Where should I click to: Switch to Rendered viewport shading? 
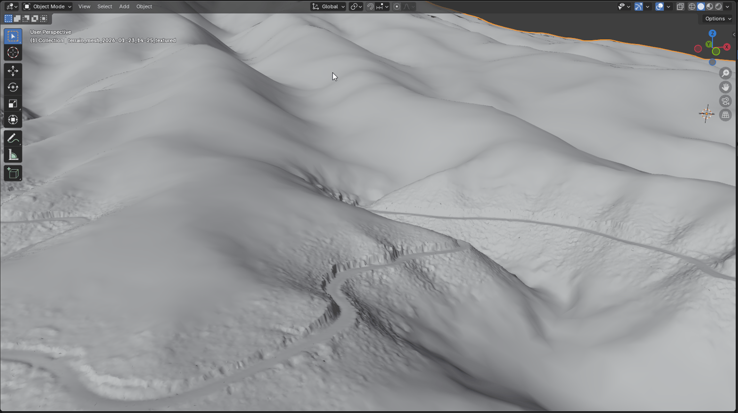pyautogui.click(x=718, y=6)
